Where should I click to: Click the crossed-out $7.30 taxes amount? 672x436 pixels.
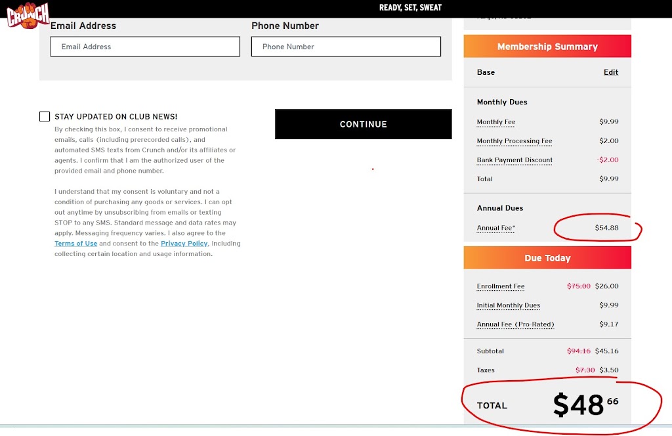pos(585,370)
